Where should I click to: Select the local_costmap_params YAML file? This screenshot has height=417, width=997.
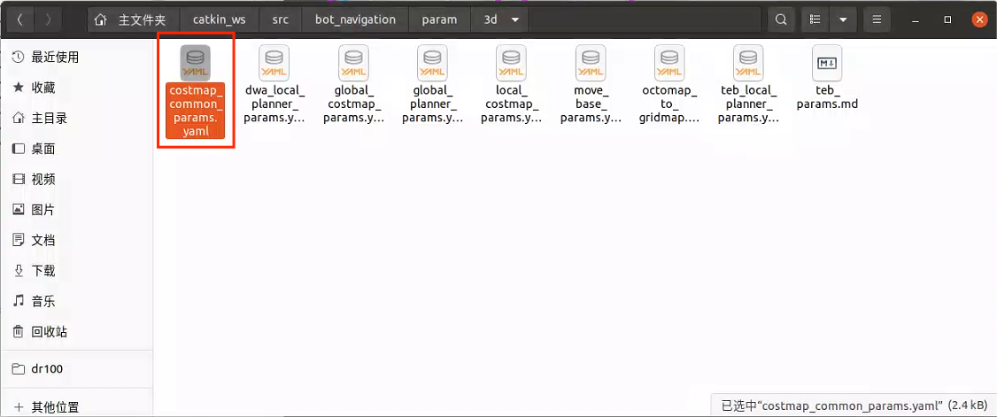click(511, 63)
